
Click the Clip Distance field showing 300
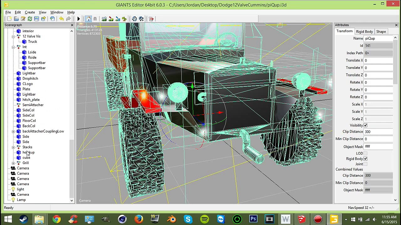click(378, 132)
